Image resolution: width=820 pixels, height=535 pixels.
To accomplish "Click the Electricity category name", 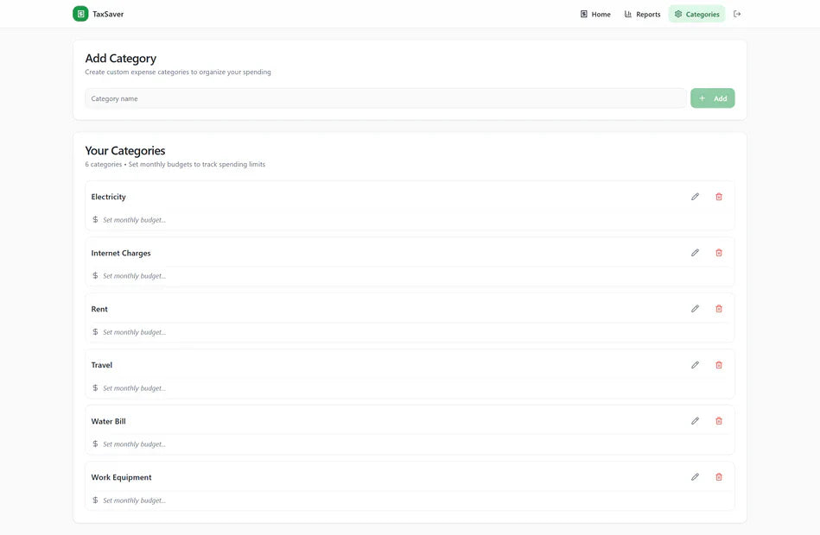I will (108, 197).
